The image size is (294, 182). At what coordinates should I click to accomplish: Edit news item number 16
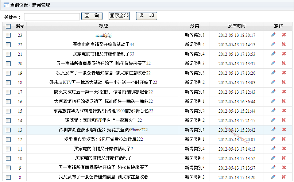pyautogui.click(x=273, y=101)
